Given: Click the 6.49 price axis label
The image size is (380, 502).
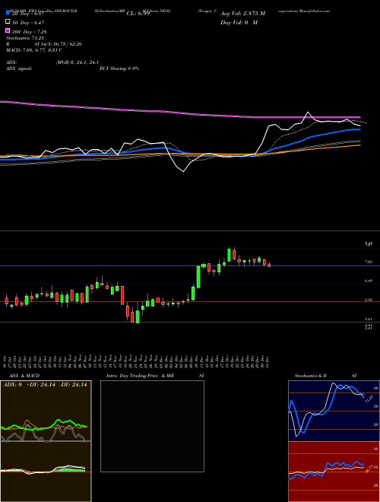Looking at the screenshot, I should [368, 281].
